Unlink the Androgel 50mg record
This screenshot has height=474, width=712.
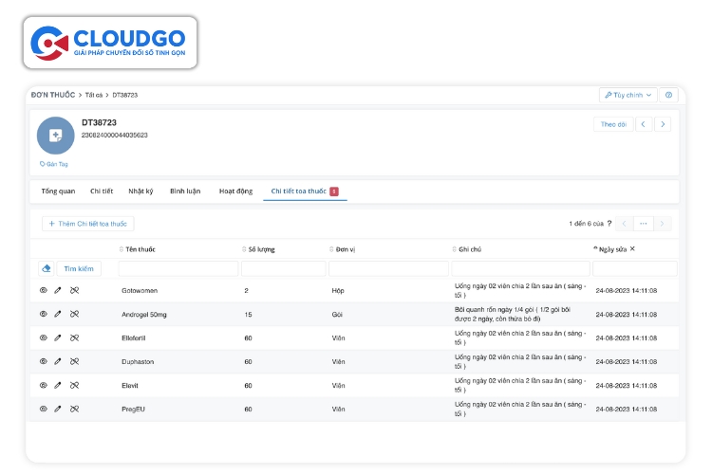coord(74,314)
